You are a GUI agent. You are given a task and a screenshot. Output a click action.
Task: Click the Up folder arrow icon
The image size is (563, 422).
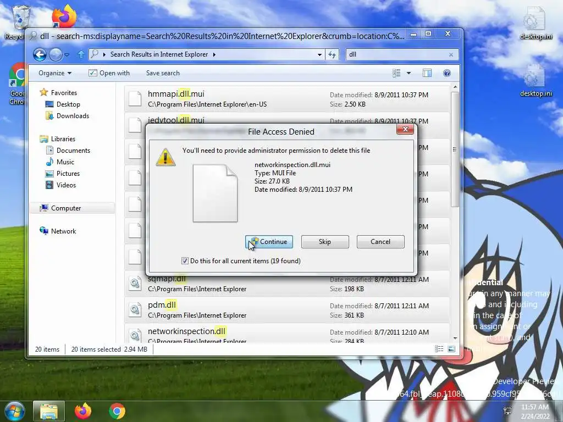coord(81,54)
